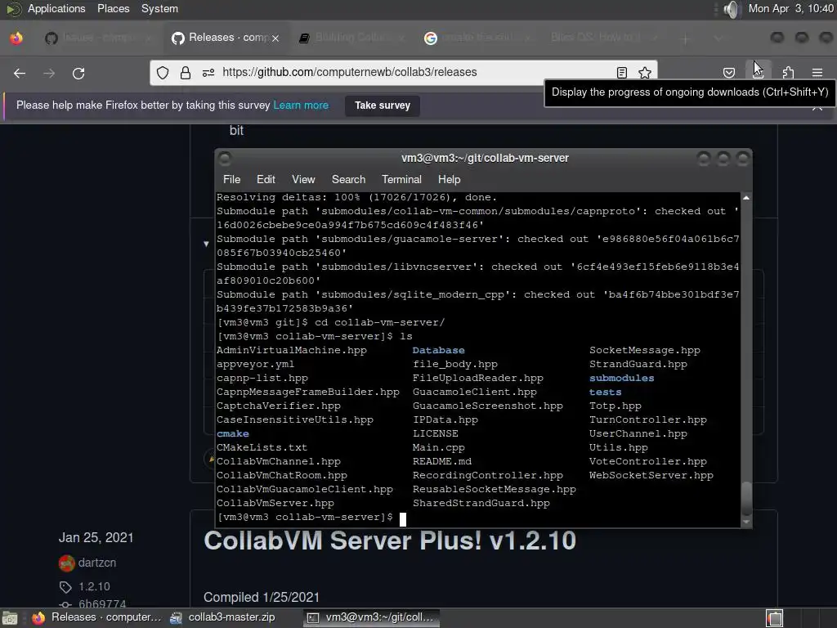Open the terminal Edit menu
Viewport: 837px width, 628px height.
[x=266, y=179]
